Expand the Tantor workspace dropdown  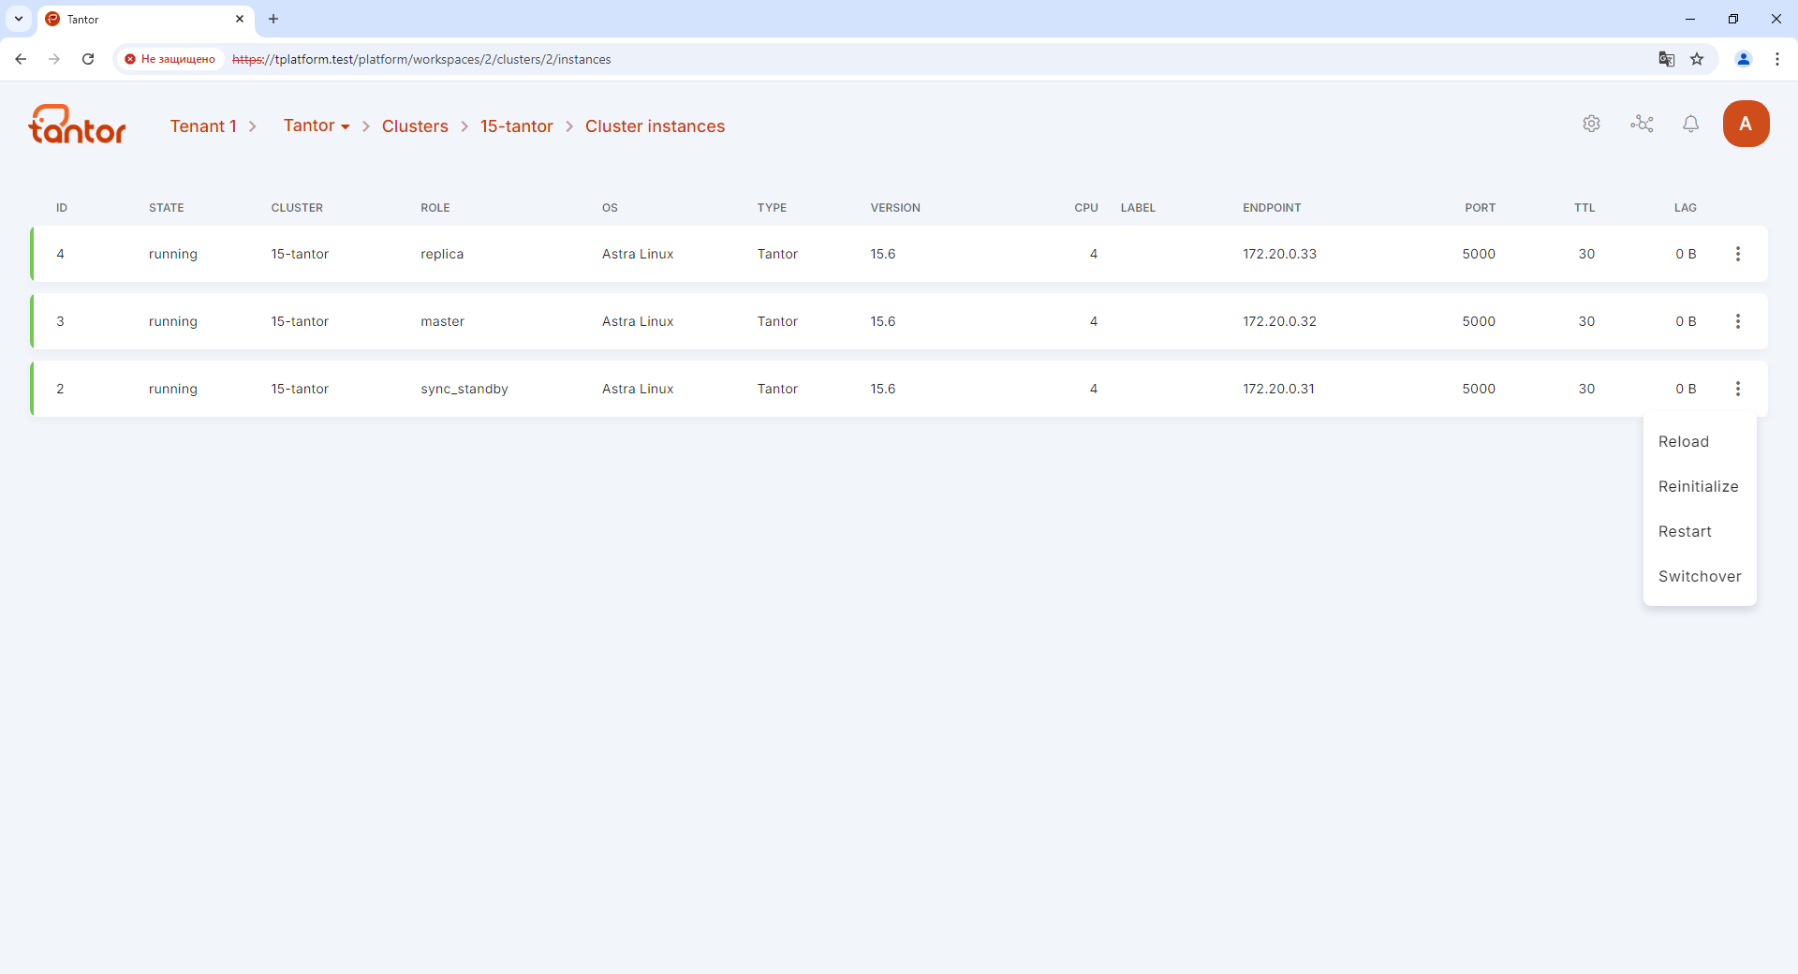click(x=317, y=125)
